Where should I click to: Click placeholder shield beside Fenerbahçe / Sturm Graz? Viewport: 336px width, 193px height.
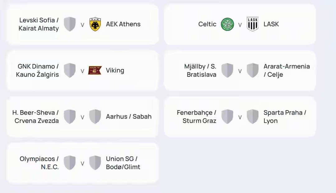tap(227, 117)
